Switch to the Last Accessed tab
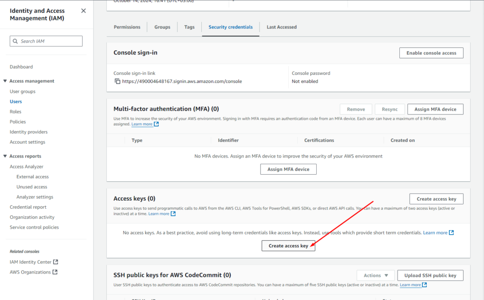The image size is (484, 300). pyautogui.click(x=281, y=27)
